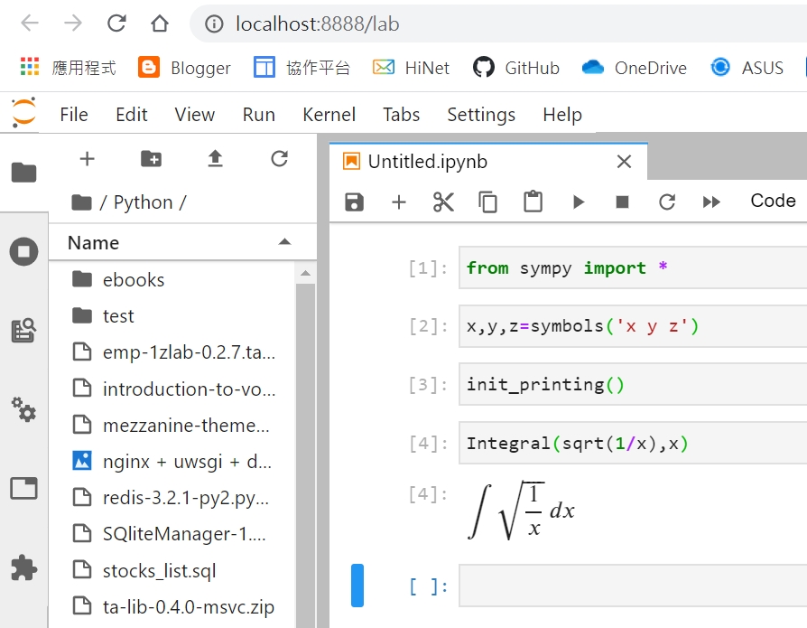807x628 pixels.
Task: Open the Blogger bookmark
Action: pos(184,68)
